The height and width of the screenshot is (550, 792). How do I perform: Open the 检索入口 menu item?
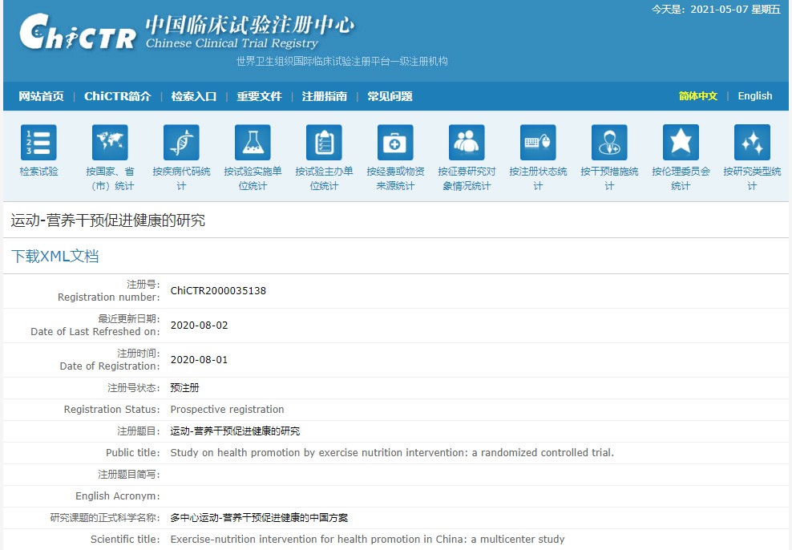(194, 96)
